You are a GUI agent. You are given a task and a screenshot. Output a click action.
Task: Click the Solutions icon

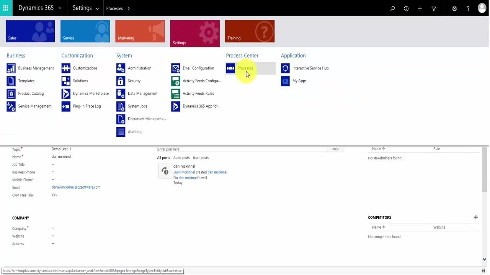pyautogui.click(x=66, y=81)
